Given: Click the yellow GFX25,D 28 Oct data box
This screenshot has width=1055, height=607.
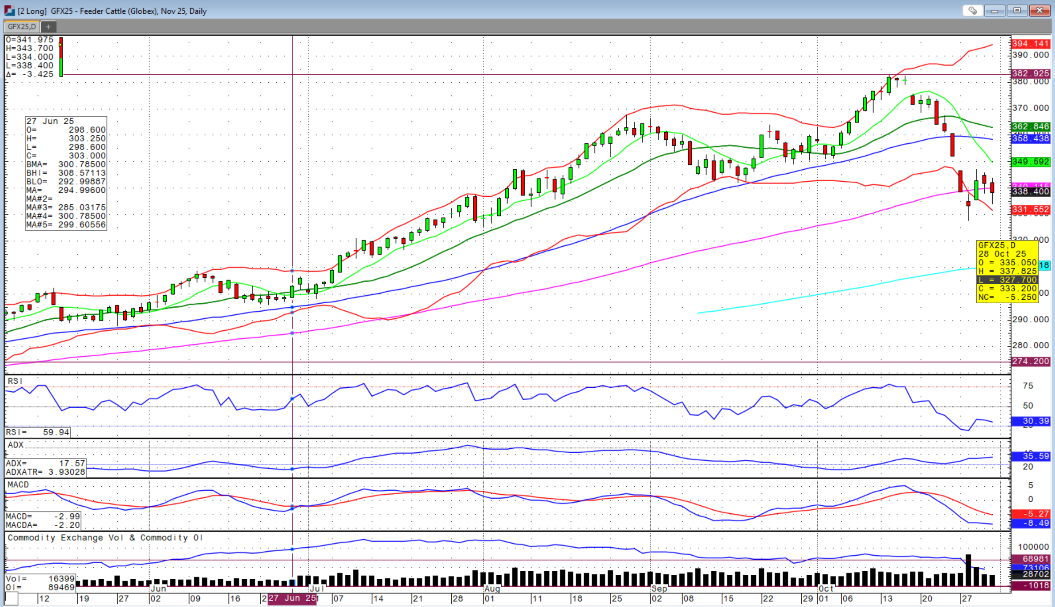Looking at the screenshot, I should point(1007,271).
